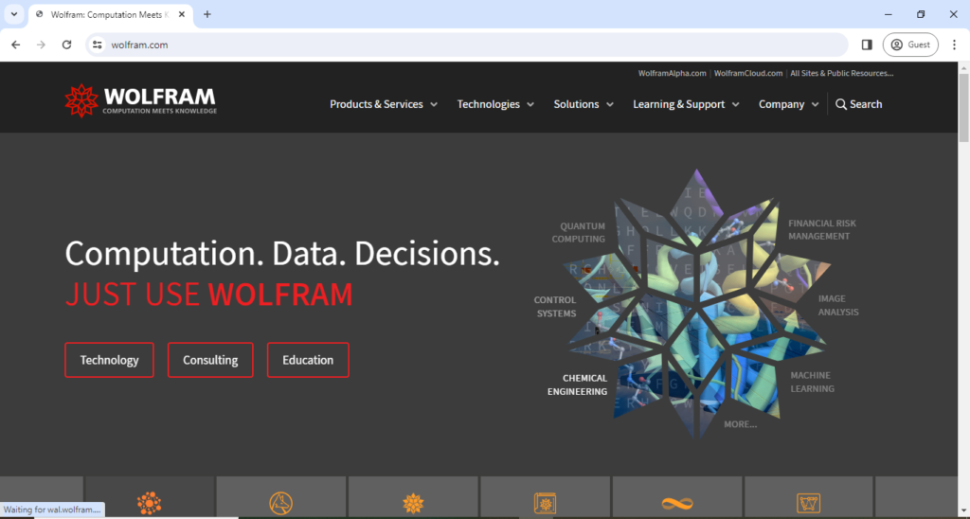Click the page's vertical scrollbar
970x519 pixels.
pos(963,284)
